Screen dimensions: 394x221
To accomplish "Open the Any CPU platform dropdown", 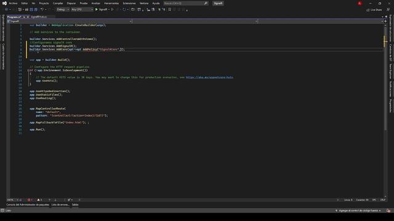I will pyautogui.click(x=82, y=10).
